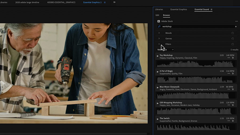
Task: Expand the Moods section
Action: (159, 33)
